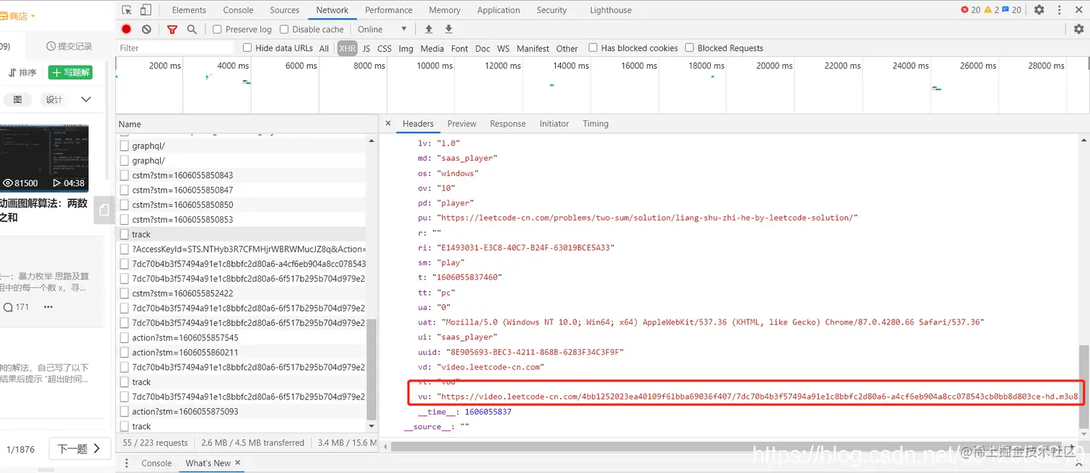This screenshot has height=473, width=1090.
Task: Click the yellow warning count badge
Action: click(x=991, y=10)
